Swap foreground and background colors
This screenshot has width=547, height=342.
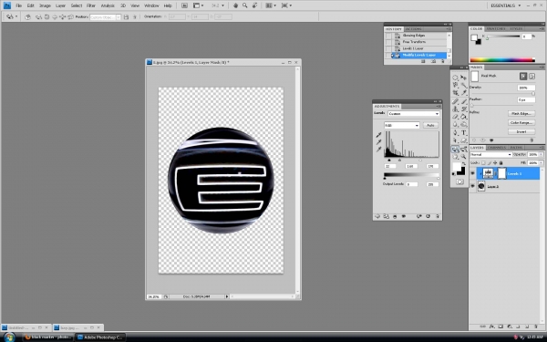point(464,164)
